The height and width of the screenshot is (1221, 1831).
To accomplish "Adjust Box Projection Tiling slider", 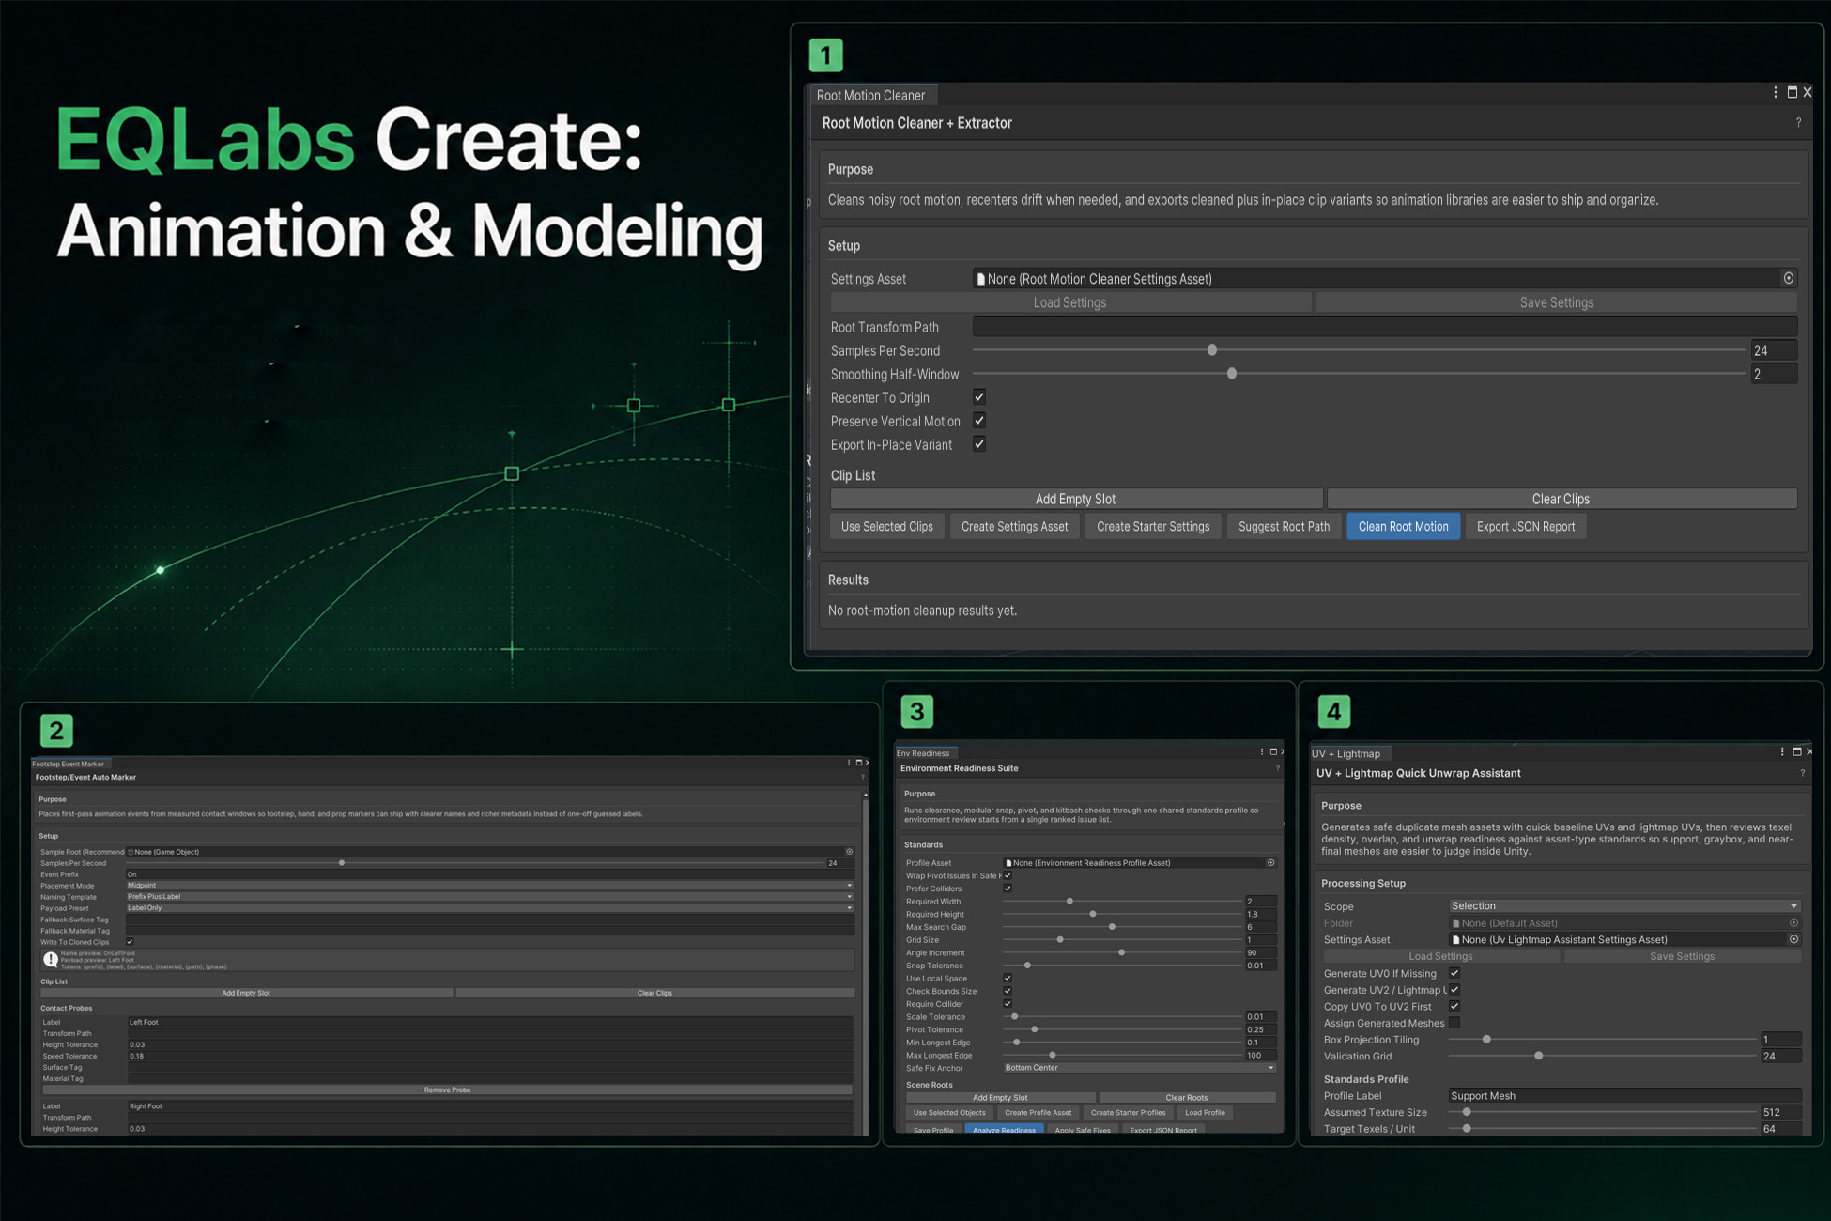I will (x=1603, y=1039).
